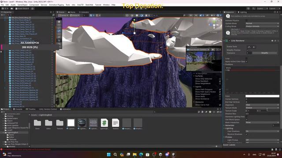Open the Alignment dropdown
Viewport: 282px width, 158px height.
(x=262, y=105)
